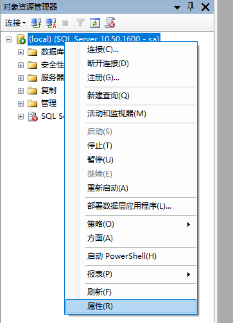Choose 启动 PowerShell(H) menu entry
This screenshot has height=323, width=233.
131,256
